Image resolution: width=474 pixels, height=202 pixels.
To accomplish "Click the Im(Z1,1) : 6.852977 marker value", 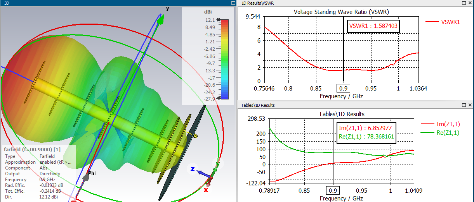I will [365, 129].
